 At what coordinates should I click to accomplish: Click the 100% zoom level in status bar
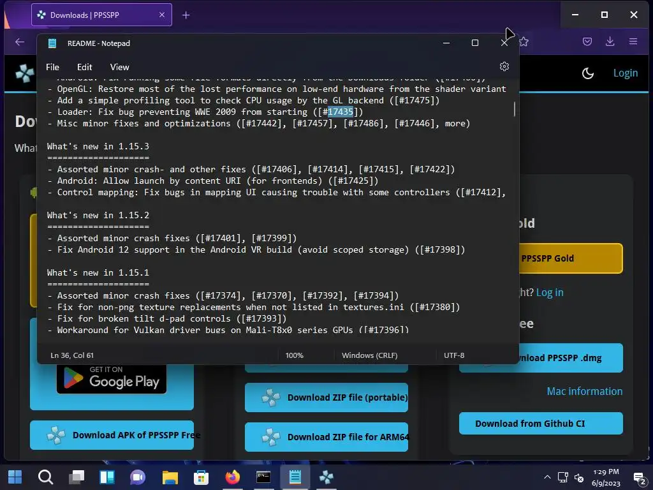click(x=295, y=355)
